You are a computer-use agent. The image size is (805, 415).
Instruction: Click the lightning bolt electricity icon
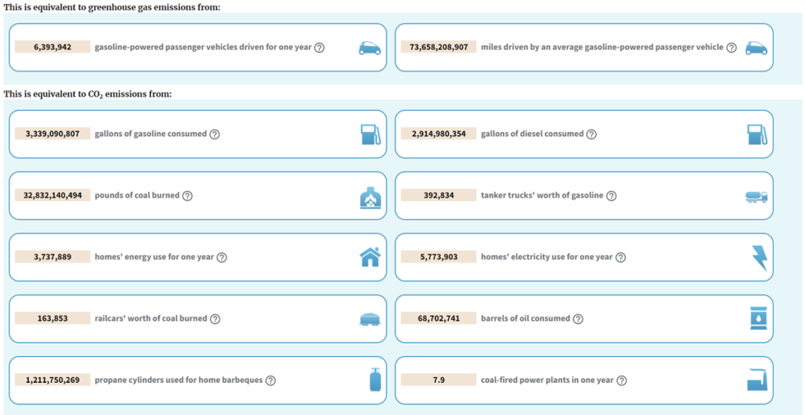click(759, 258)
